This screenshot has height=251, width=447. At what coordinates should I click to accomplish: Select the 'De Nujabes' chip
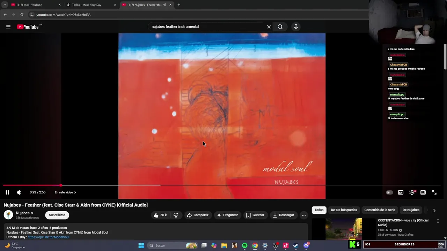pyautogui.click(x=411, y=210)
